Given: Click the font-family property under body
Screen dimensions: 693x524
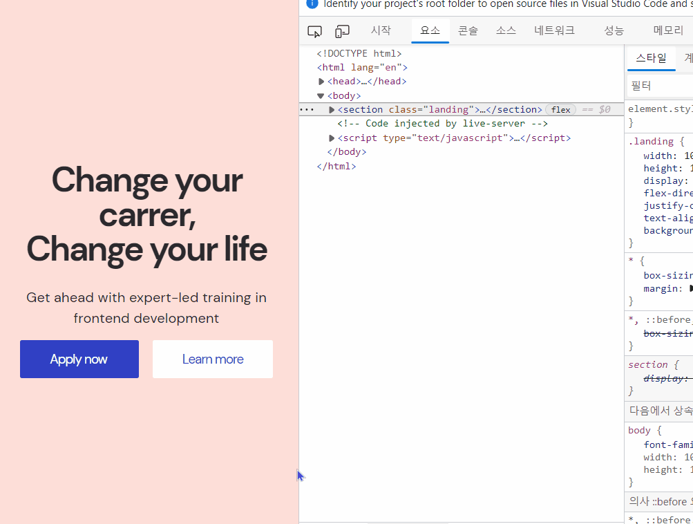Looking at the screenshot, I should tap(668, 445).
